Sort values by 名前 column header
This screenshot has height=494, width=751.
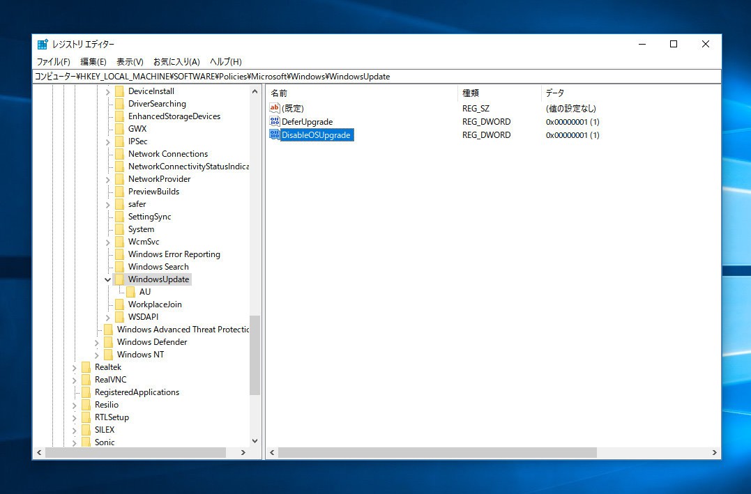pos(279,93)
